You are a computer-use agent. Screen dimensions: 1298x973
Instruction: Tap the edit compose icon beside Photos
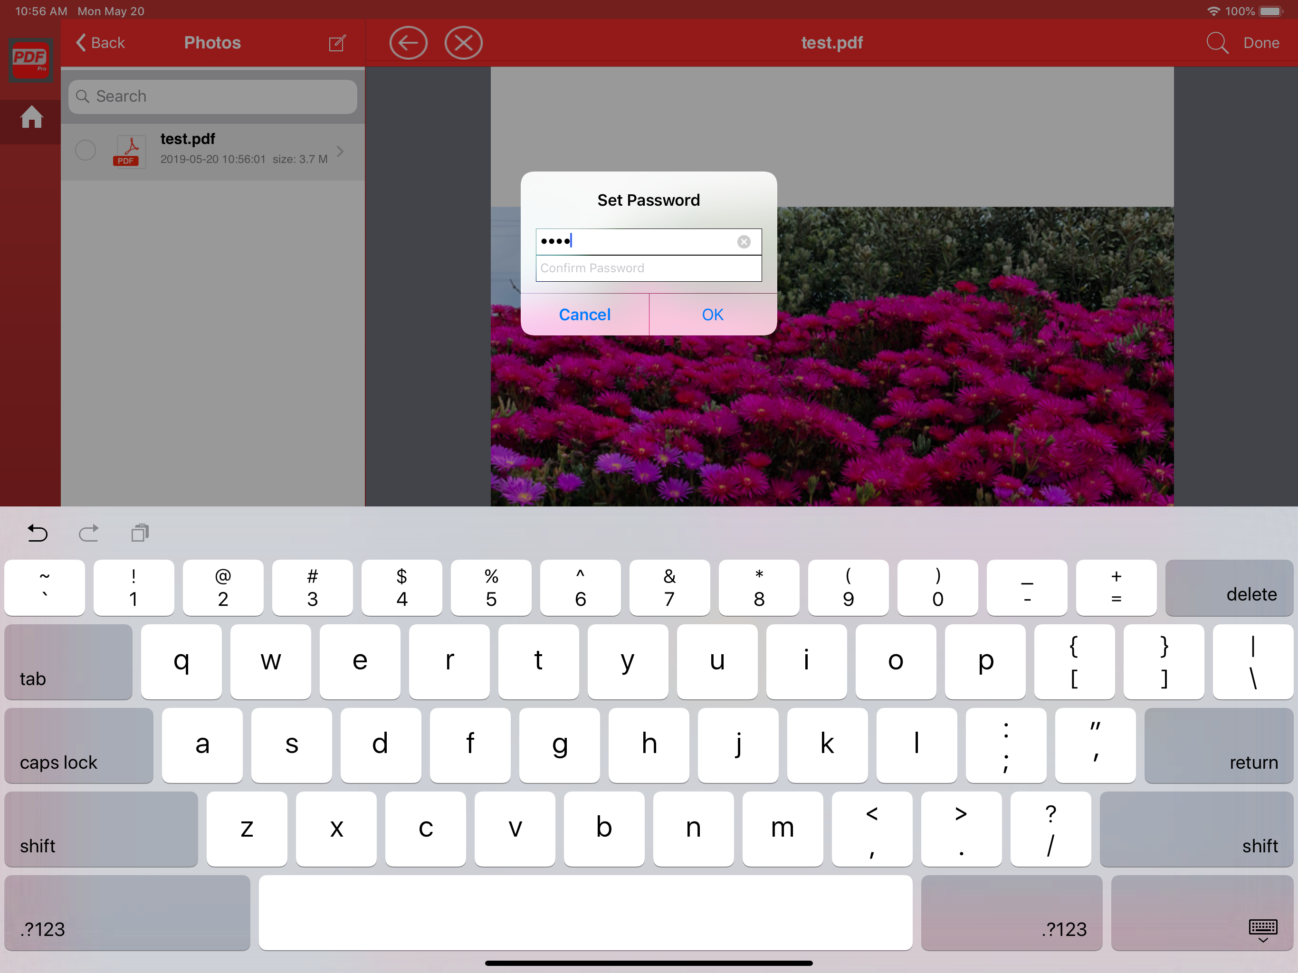337,43
